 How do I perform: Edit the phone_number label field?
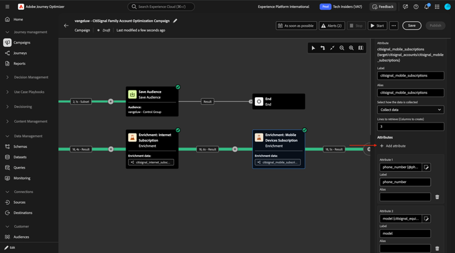coord(405,182)
